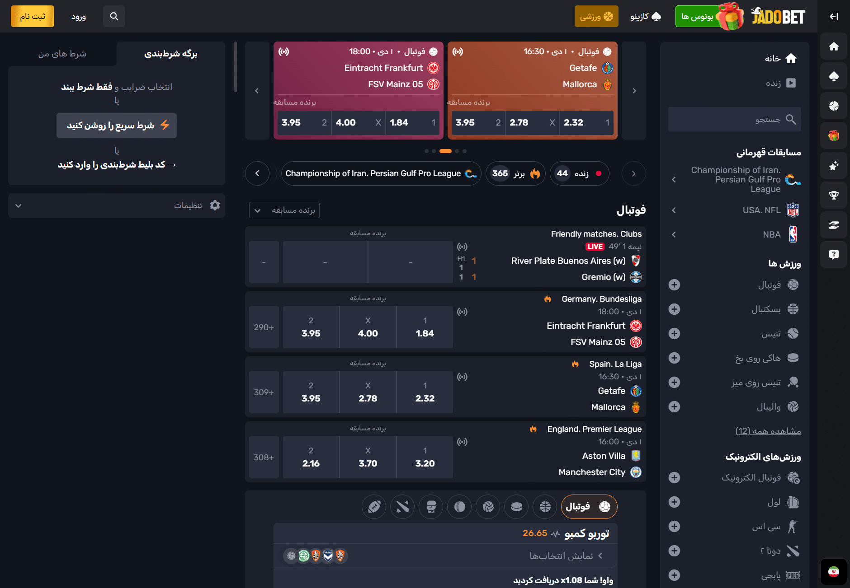The width and height of the screenshot is (850, 588).
Task: Bet on Eintracht Frankfurt win at 1.84 in list
Action: 425,327
